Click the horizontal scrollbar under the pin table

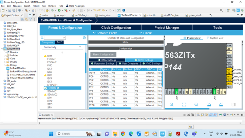[x=110, y=108]
